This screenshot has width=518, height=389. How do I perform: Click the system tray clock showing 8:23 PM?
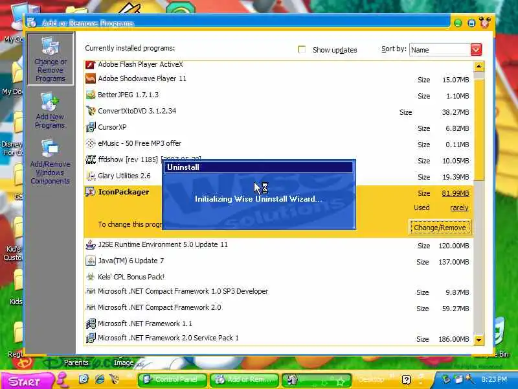(x=493, y=379)
